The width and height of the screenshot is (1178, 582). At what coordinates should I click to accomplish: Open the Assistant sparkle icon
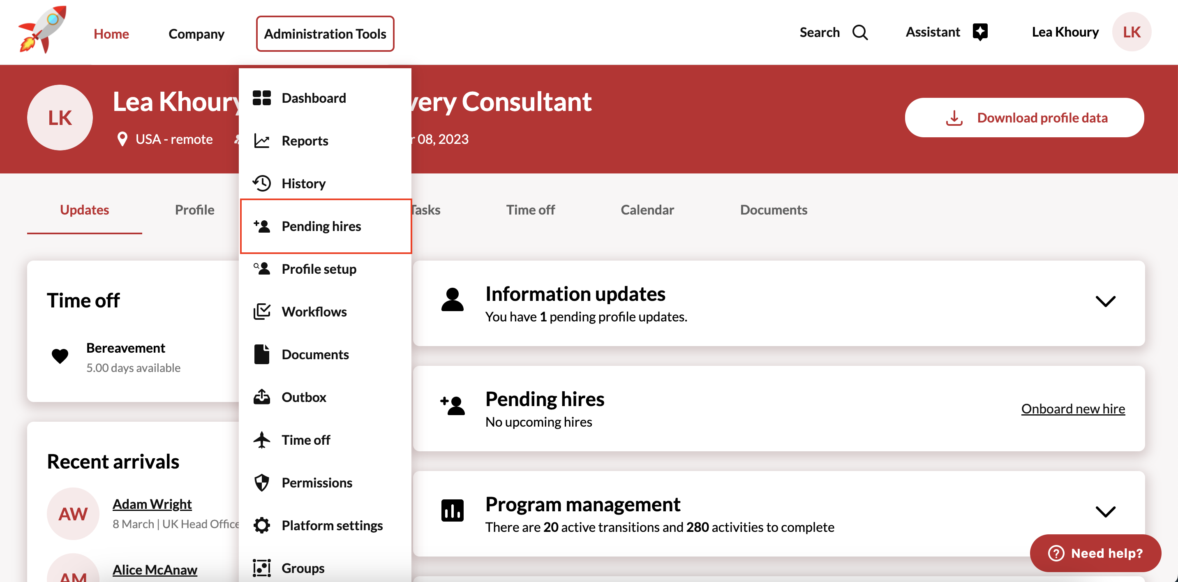coord(979,32)
